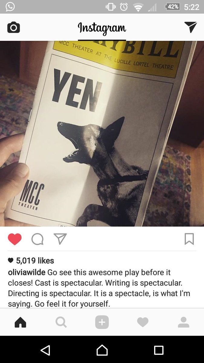Open the camera icon
This screenshot has height=363, width=204.
tap(14, 28)
